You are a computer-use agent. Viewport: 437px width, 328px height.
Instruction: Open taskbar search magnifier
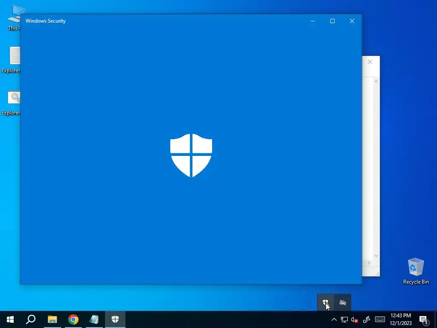pos(31,319)
